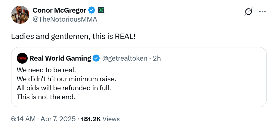Click the green affiliate badge next to Conor McGregor
This screenshot has width=277, height=129.
(101, 10)
